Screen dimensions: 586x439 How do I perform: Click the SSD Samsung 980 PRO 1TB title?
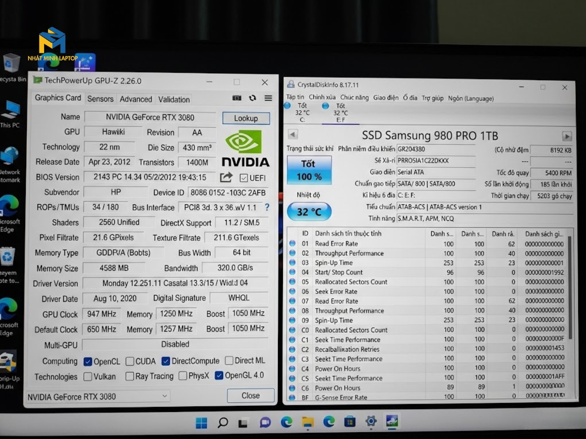[x=429, y=135]
